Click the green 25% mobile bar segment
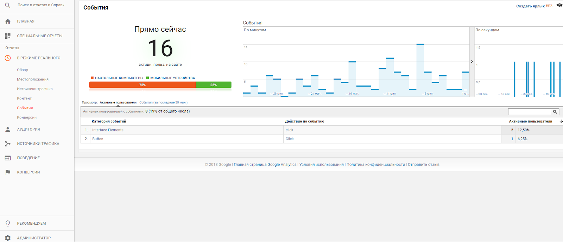This screenshot has width=563, height=244. [x=214, y=85]
